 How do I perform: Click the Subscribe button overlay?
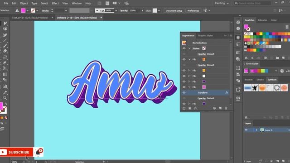(17, 152)
